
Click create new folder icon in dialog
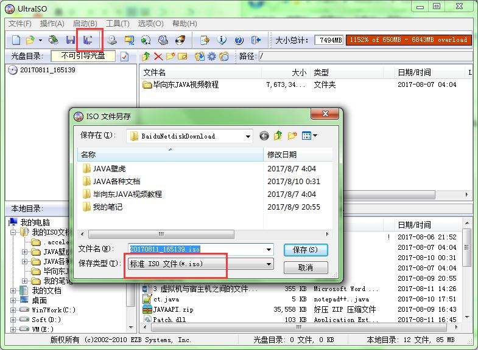click(x=292, y=136)
